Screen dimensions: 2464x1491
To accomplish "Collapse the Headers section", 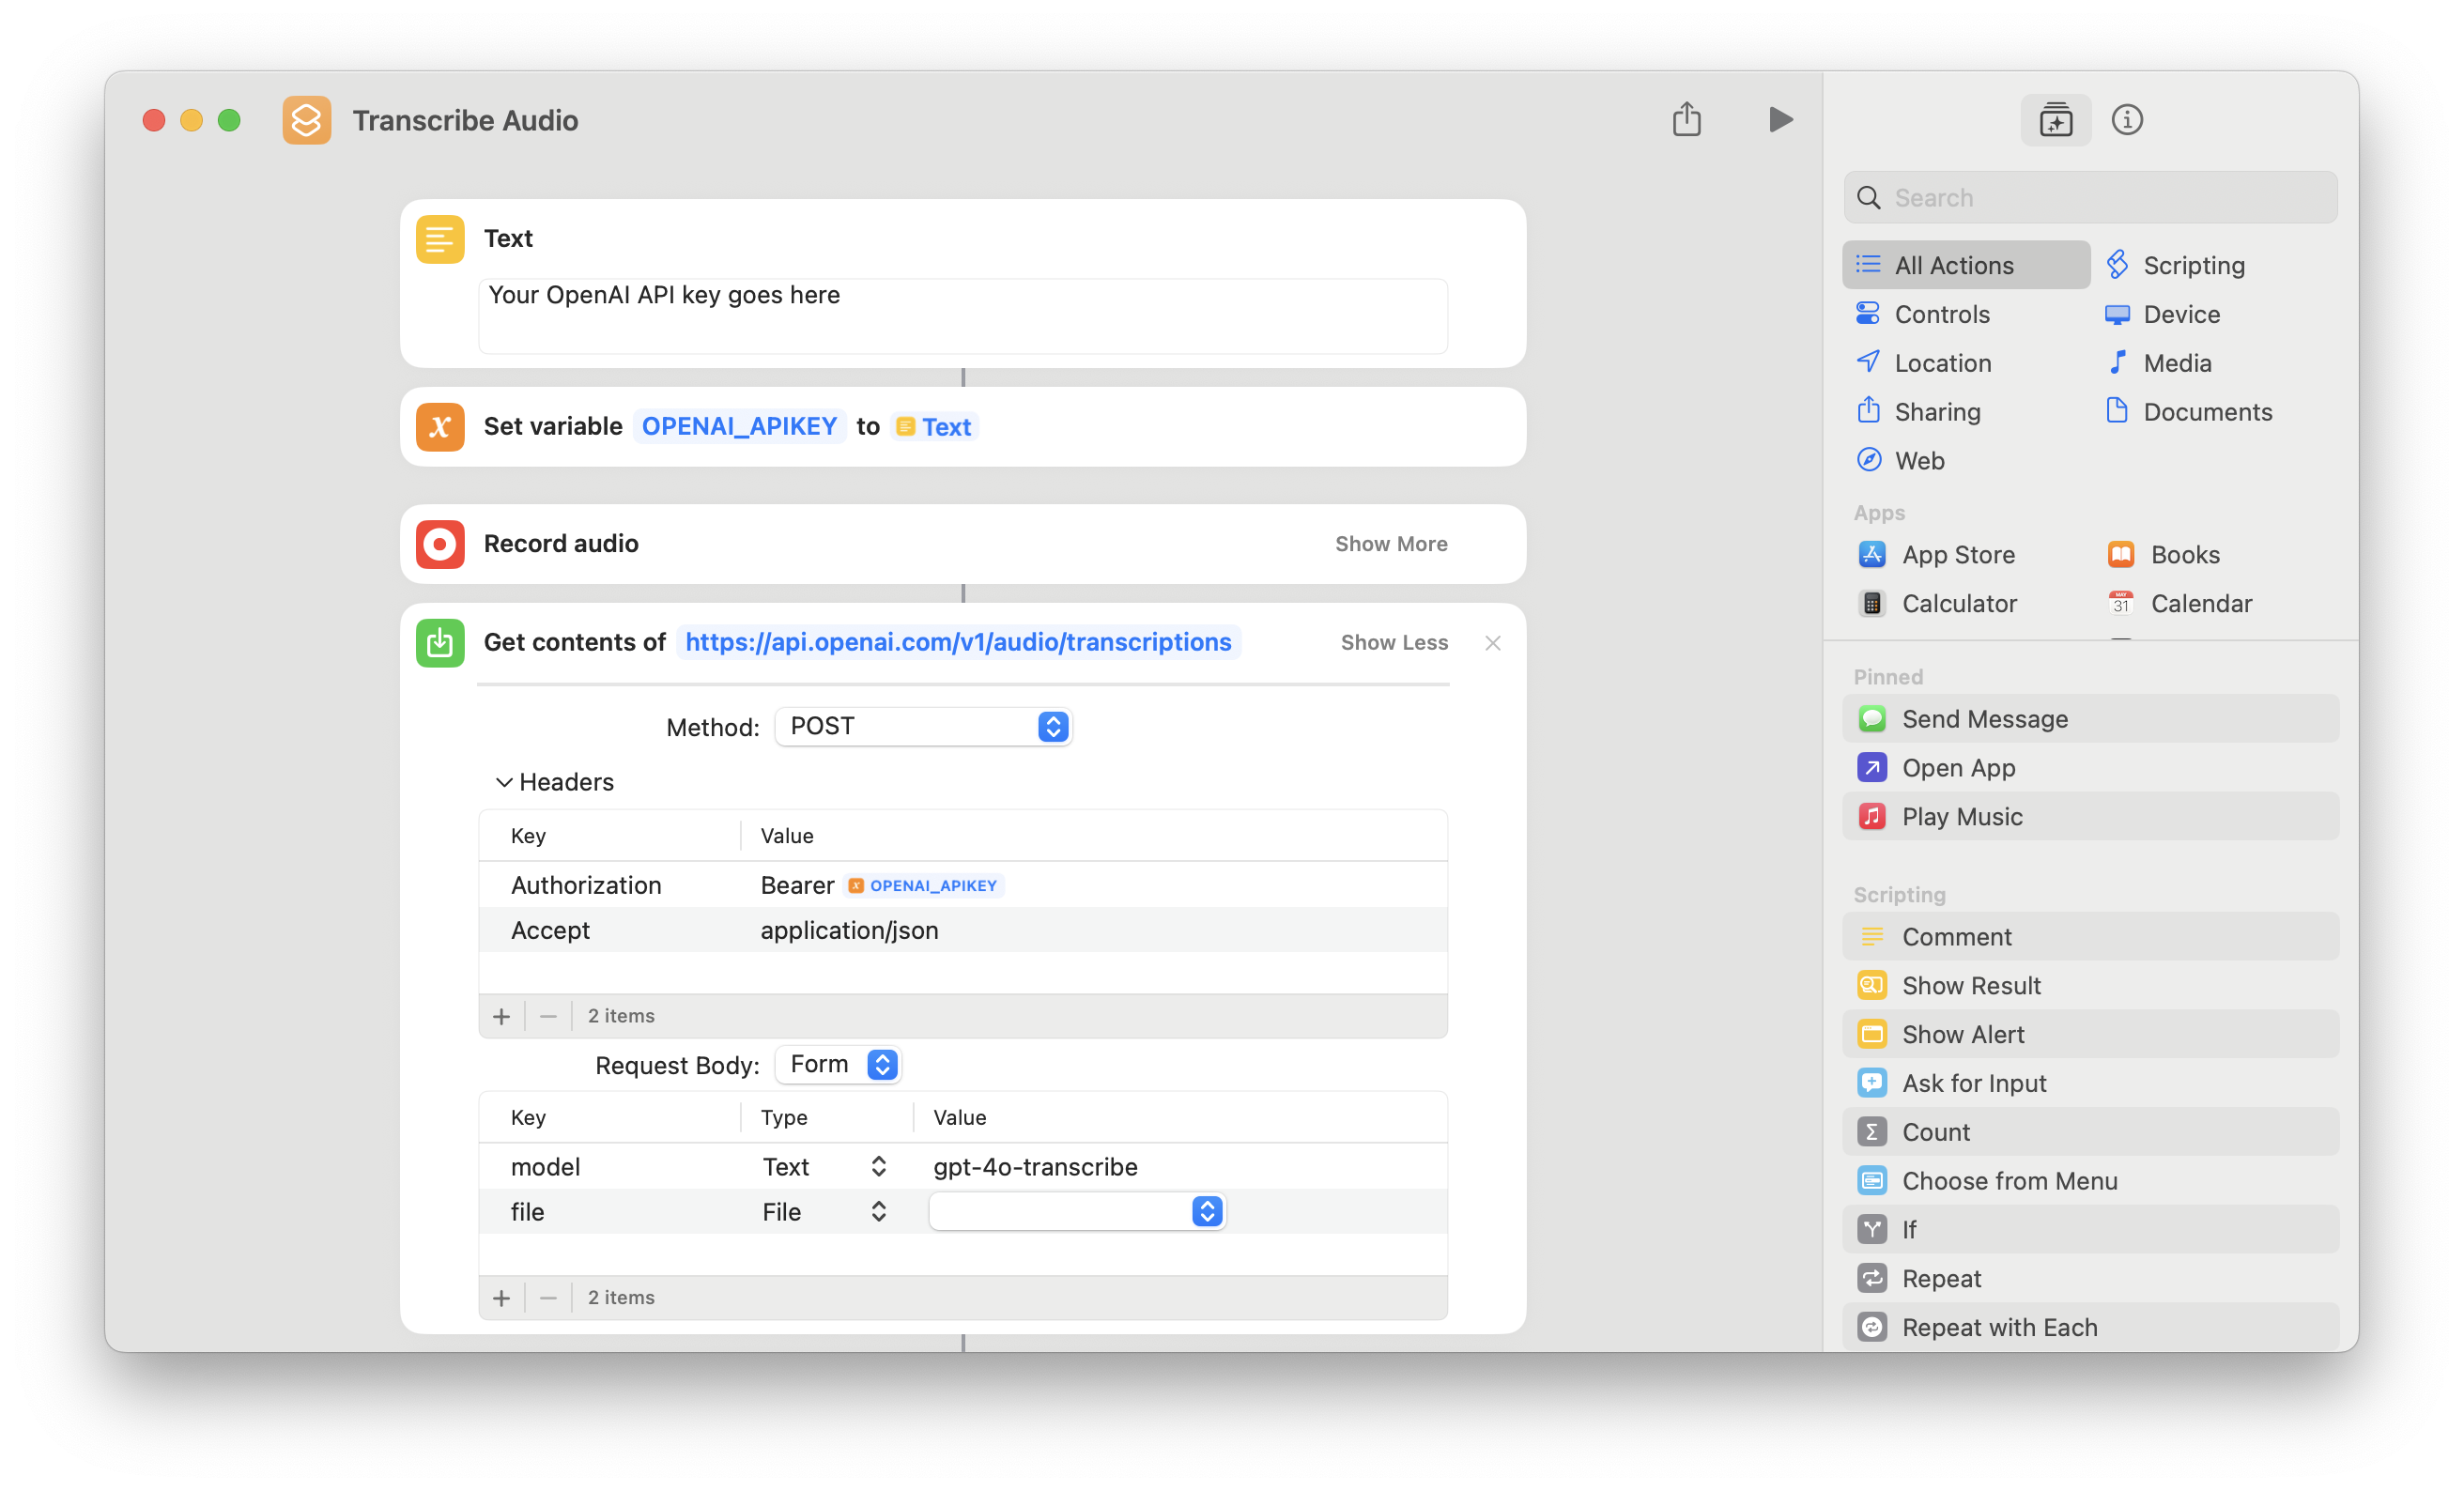I will pyautogui.click(x=504, y=782).
